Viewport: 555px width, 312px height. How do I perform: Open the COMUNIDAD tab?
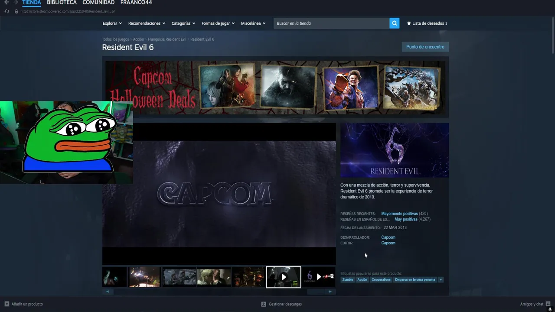click(x=98, y=3)
